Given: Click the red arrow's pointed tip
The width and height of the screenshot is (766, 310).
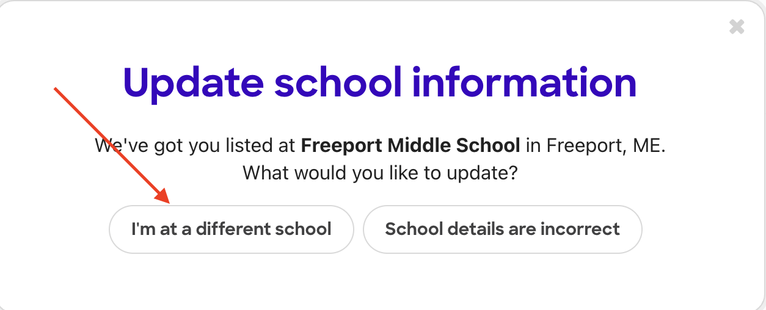Looking at the screenshot, I should coord(168,202).
